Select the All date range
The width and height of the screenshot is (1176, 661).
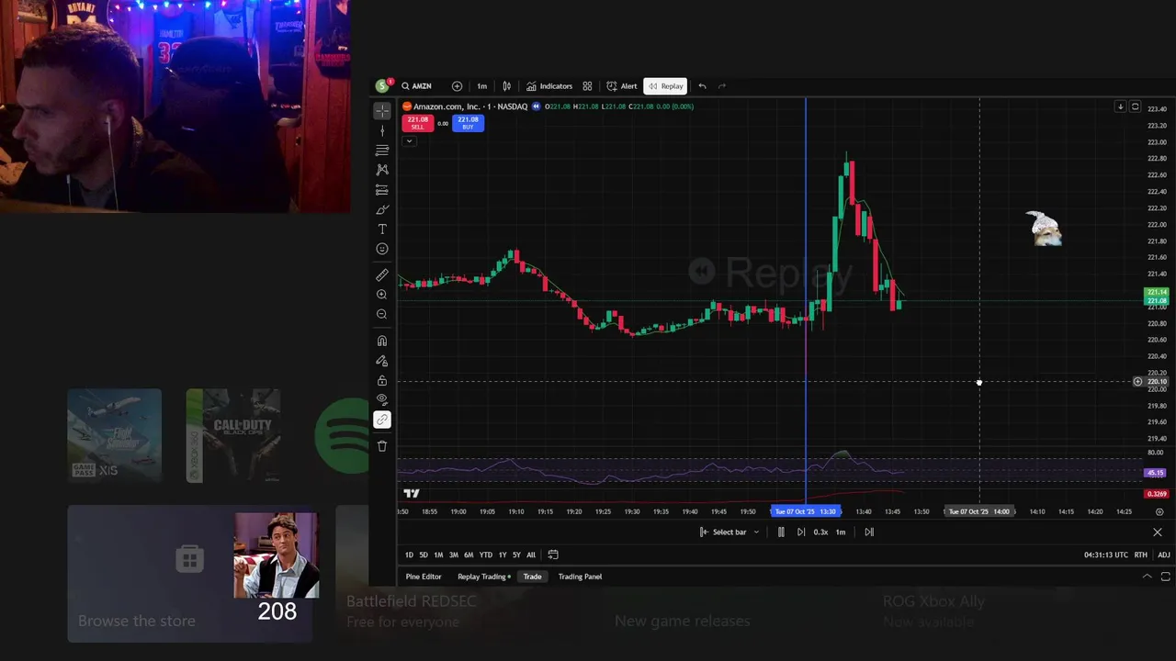coord(531,555)
